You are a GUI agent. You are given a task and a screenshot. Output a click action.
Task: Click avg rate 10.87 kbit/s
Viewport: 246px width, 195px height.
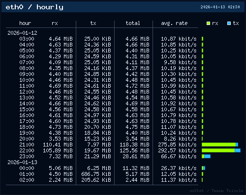coord(179,39)
